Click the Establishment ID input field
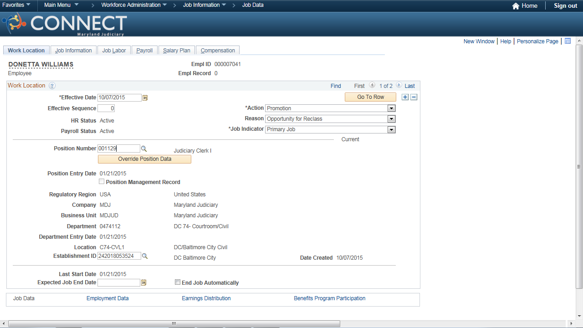 (x=119, y=256)
